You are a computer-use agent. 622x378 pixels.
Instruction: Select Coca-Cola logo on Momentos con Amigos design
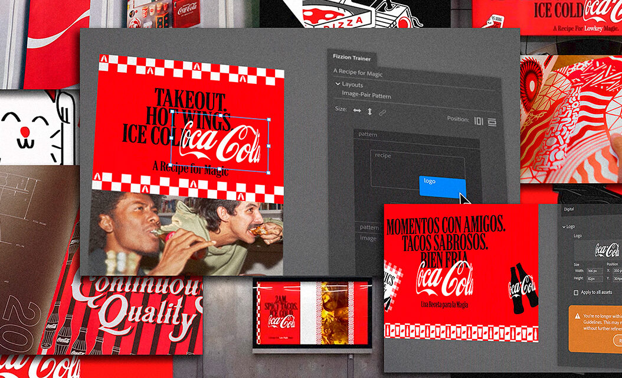444,279
